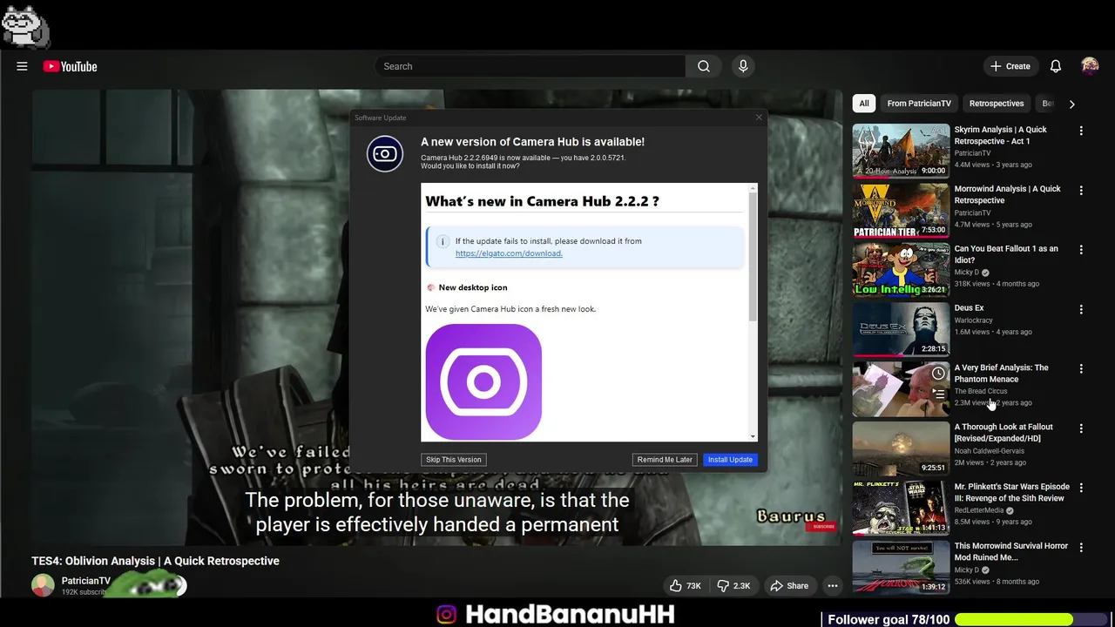Open Mr. Plinkett's Star Wars thumbnail
The height and width of the screenshot is (627, 1115).
click(x=901, y=508)
